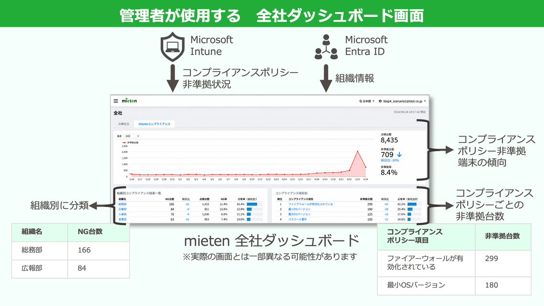The image size is (544, 306).
Task: Select the Intuneコンプライアンス tab
Action: coord(154,124)
